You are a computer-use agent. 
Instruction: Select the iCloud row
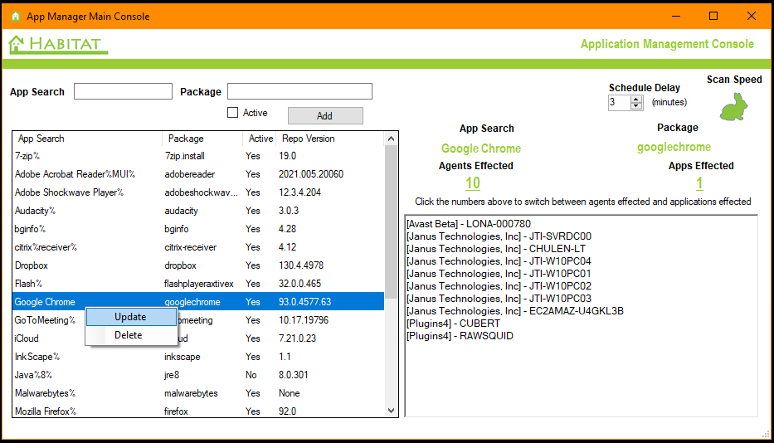pos(198,338)
